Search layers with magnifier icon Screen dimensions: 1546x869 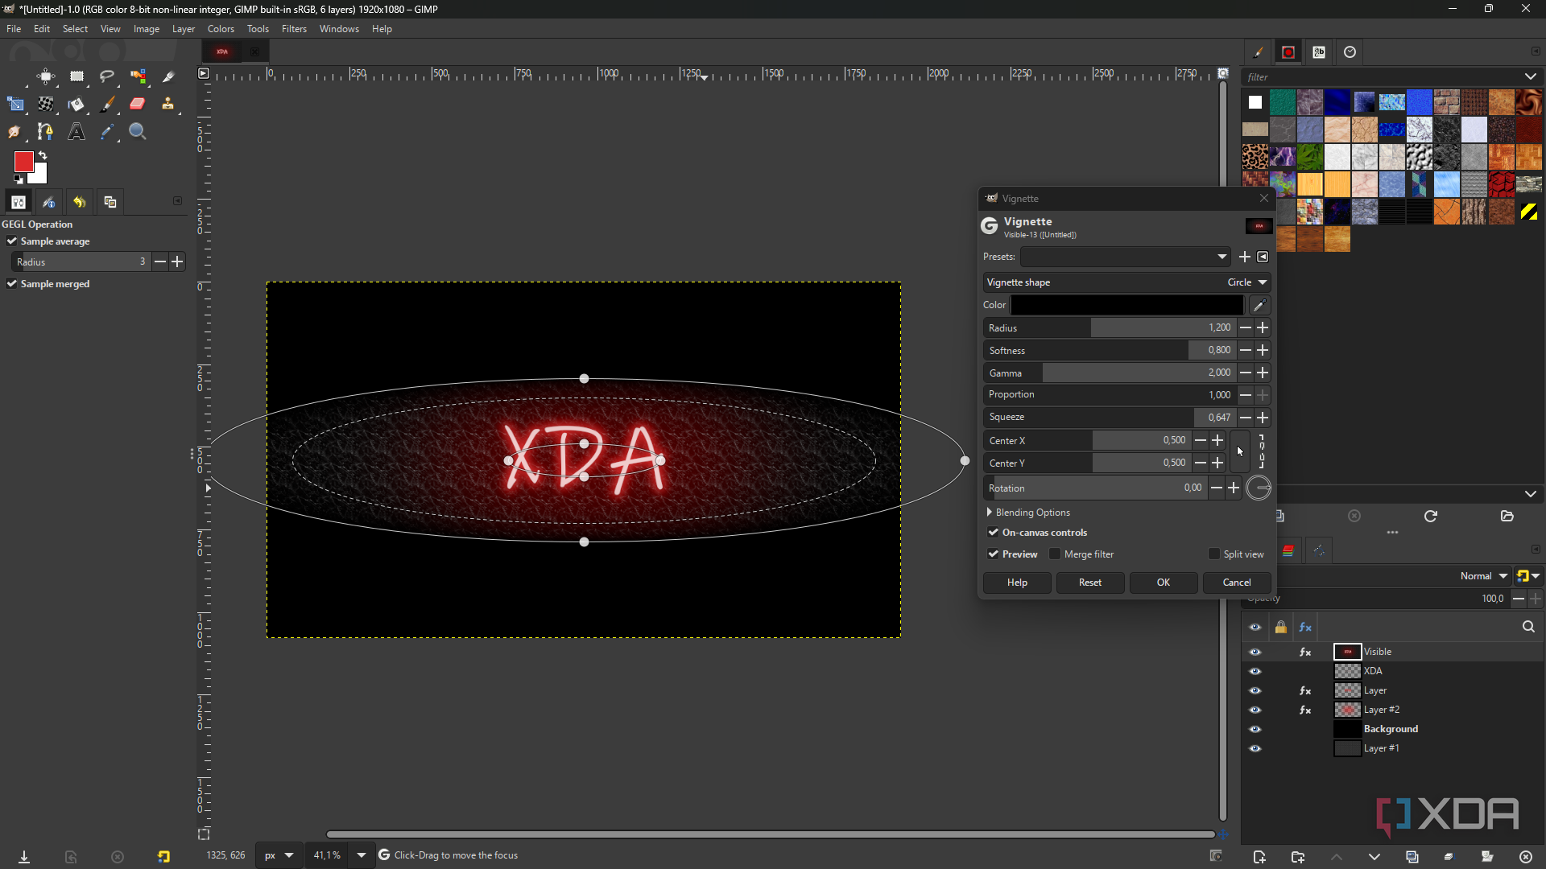[1528, 627]
